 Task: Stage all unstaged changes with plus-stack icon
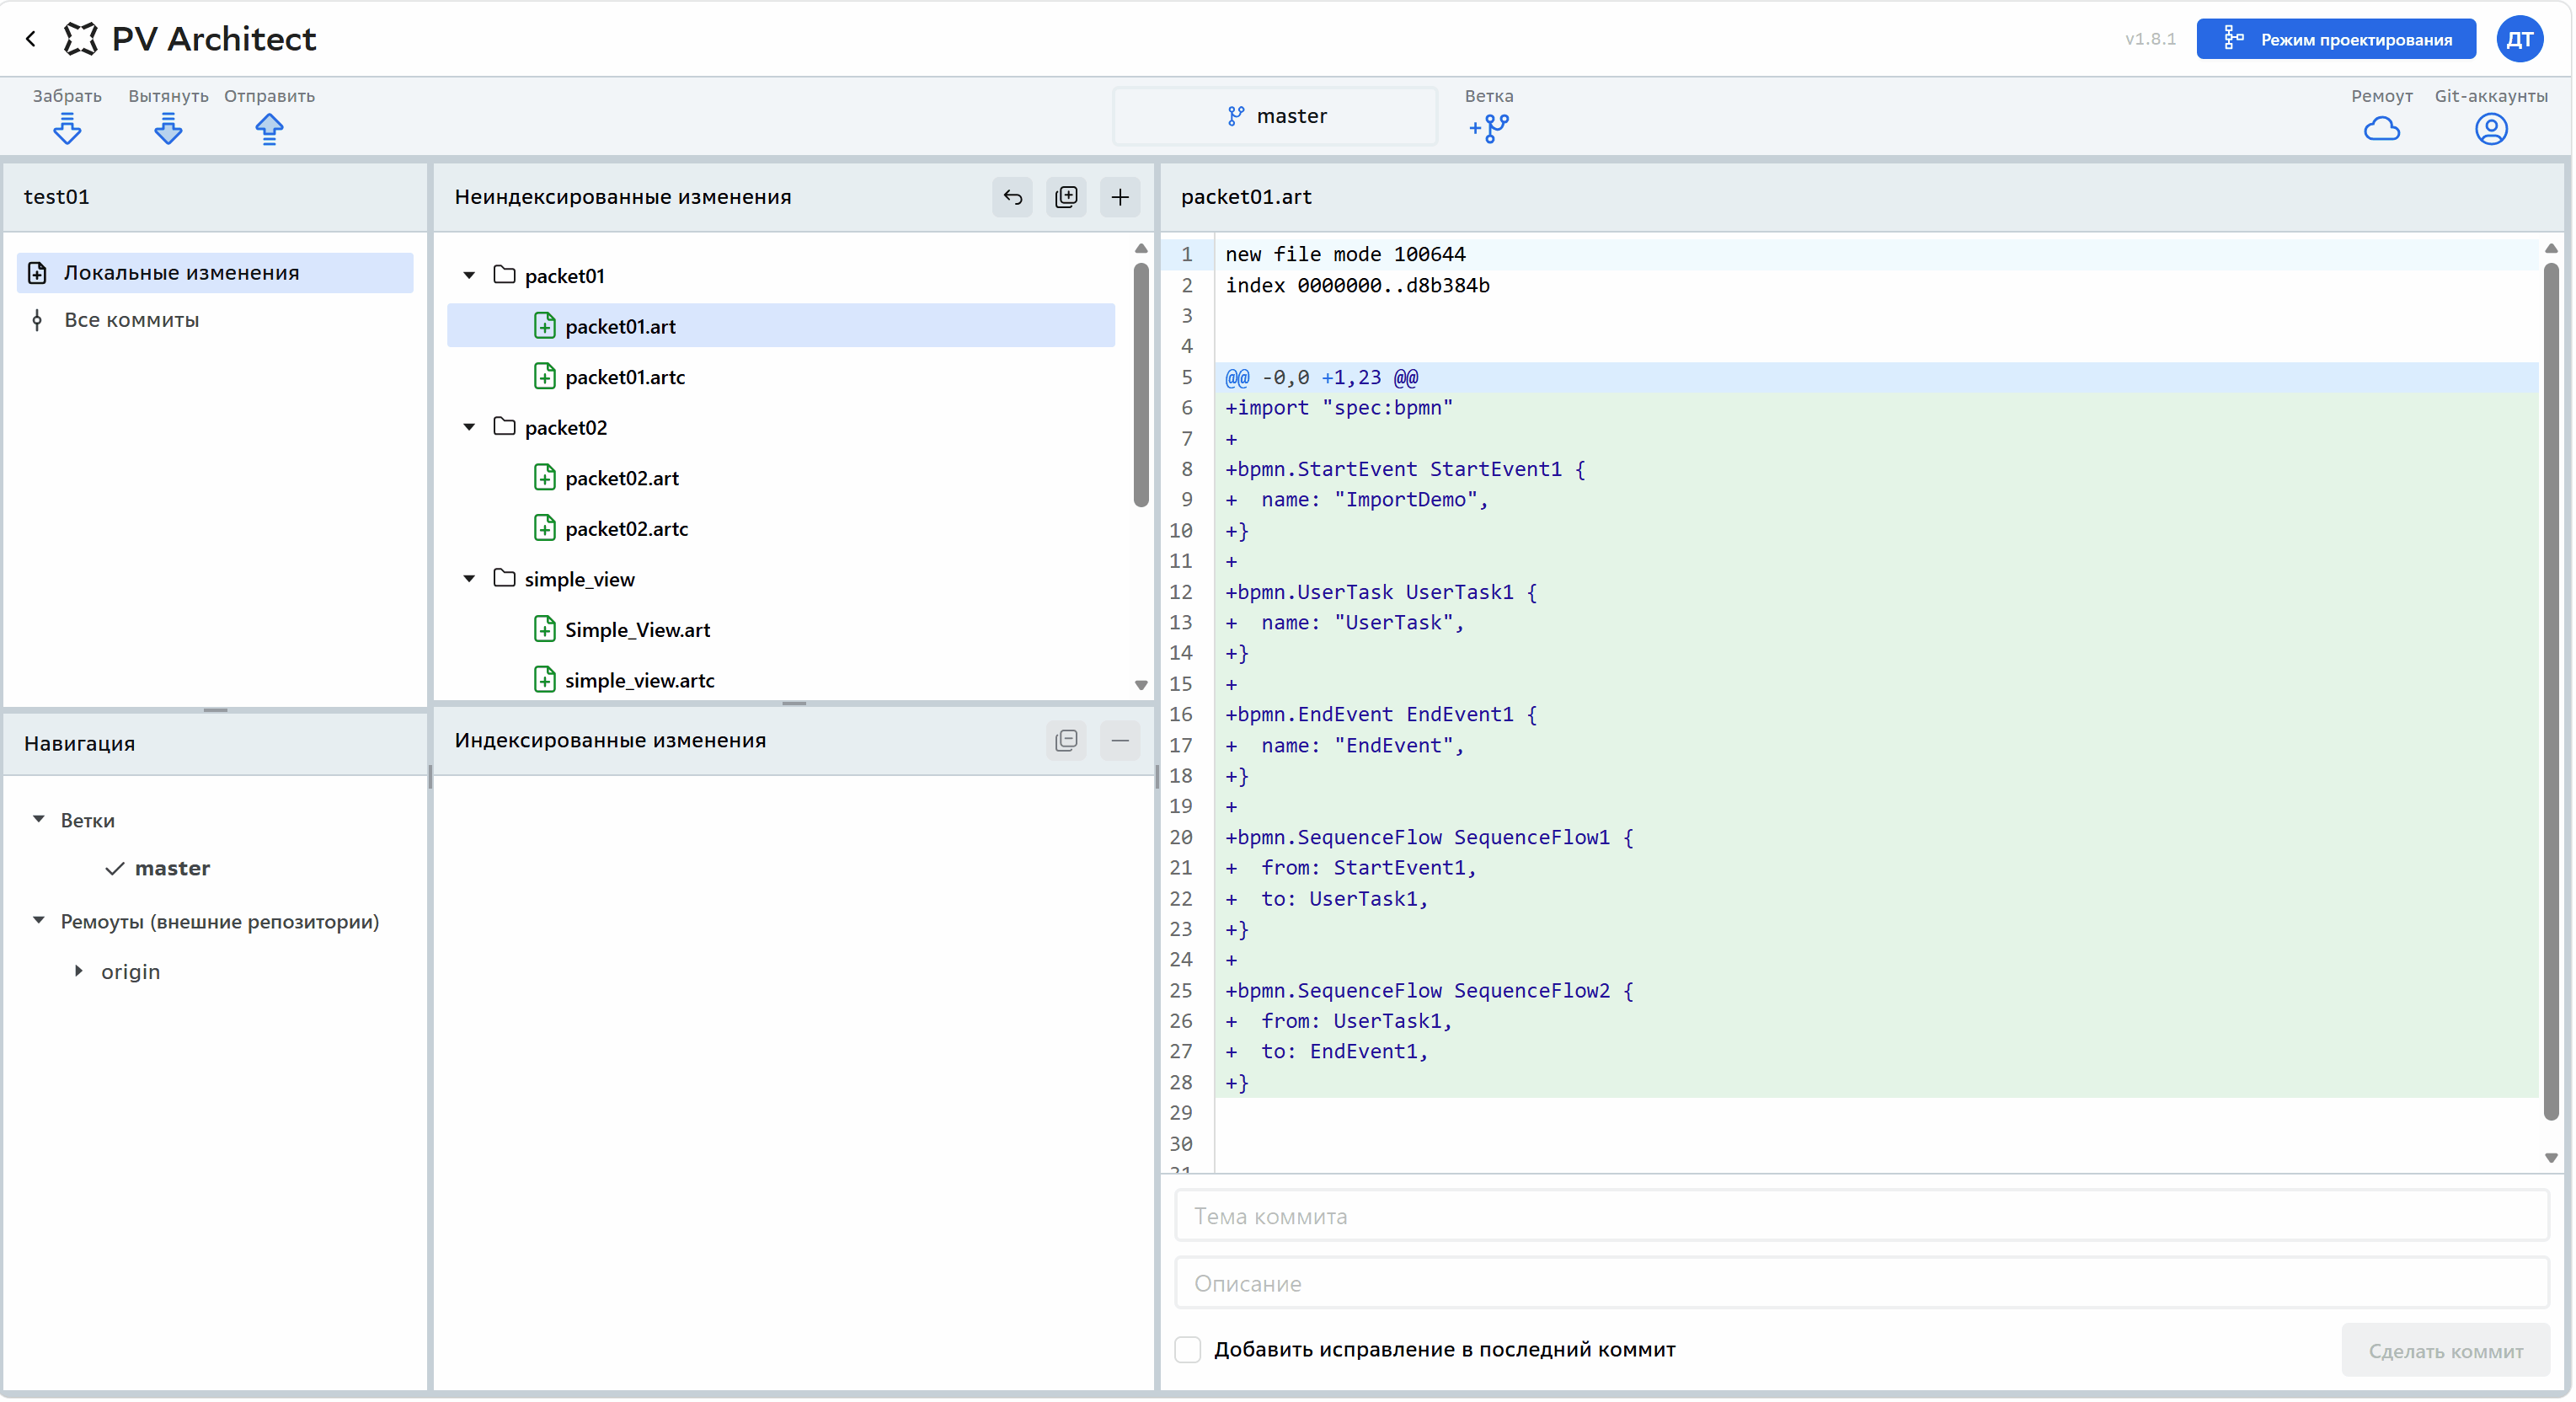click(1066, 197)
